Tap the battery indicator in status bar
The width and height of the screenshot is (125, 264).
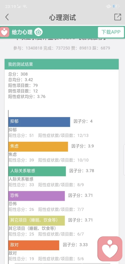(116, 7)
